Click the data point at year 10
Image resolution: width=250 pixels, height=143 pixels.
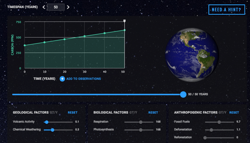tap(44, 42)
